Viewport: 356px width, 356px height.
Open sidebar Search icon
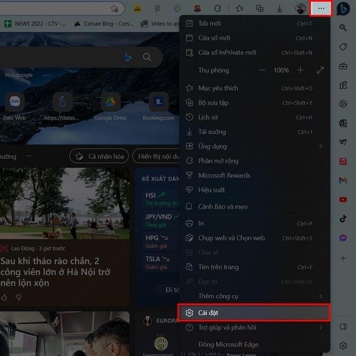tap(343, 27)
